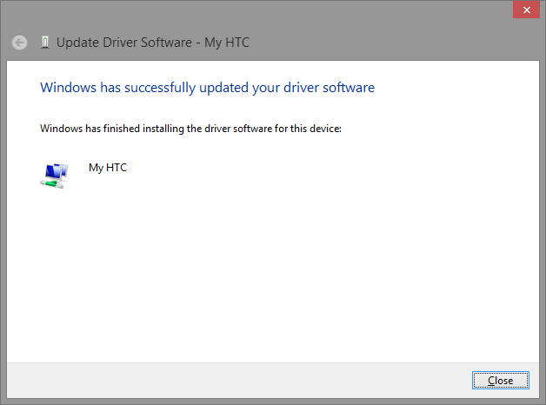Click the red X window close icon
The height and width of the screenshot is (405, 546).
click(526, 10)
